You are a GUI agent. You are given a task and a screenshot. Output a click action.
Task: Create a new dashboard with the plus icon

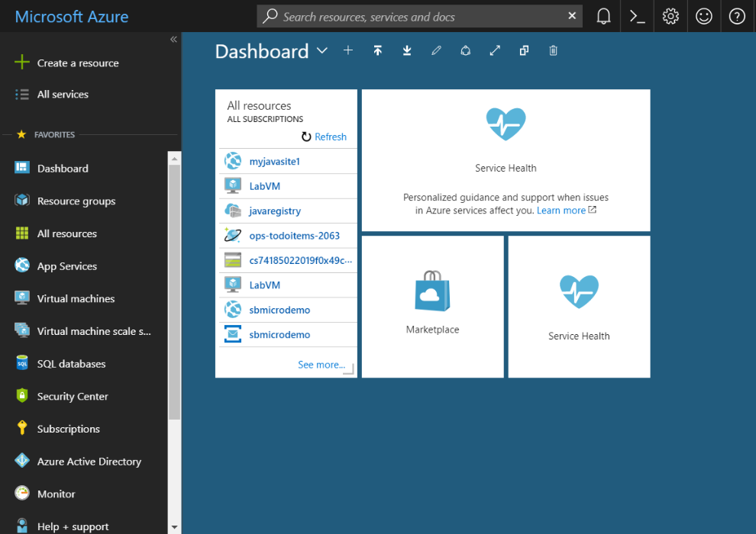[348, 50]
